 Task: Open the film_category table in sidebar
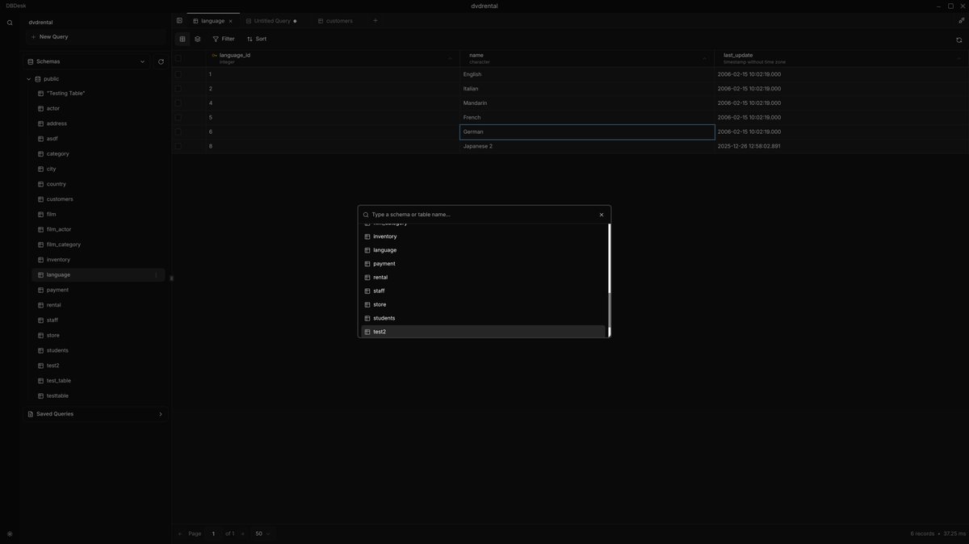(x=98, y=245)
